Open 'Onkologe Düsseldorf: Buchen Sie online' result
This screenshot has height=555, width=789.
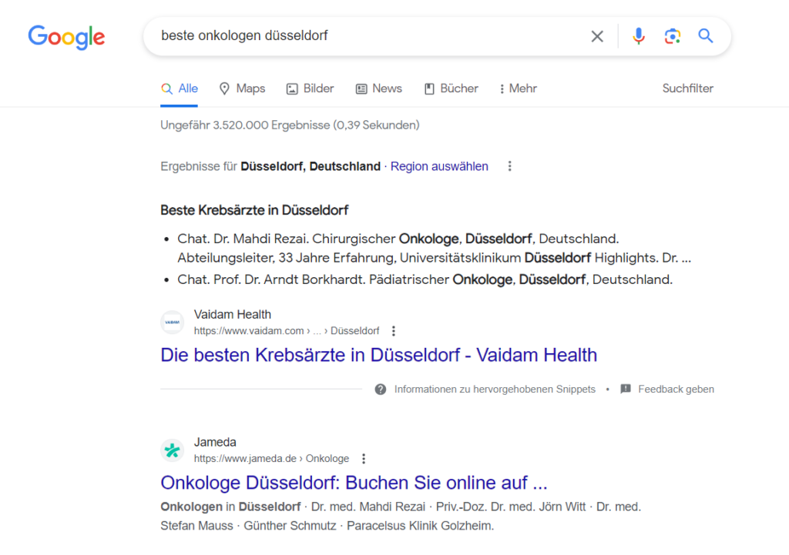(354, 483)
